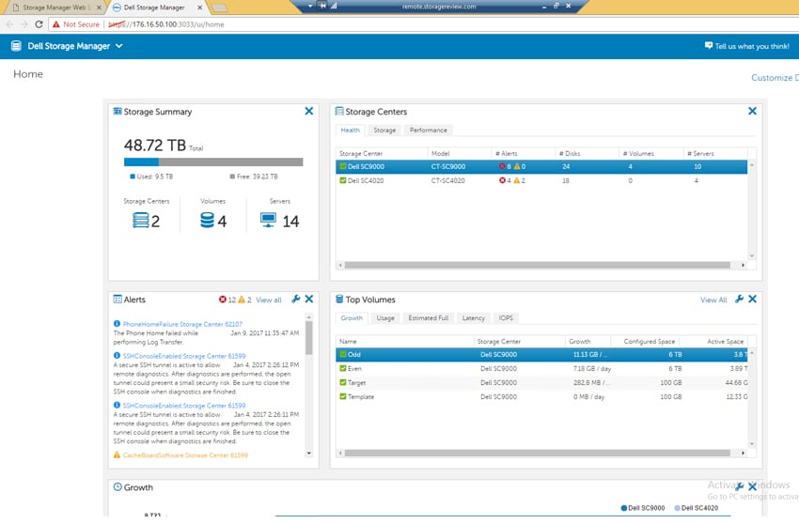
Task: Open View All in Top Volumes
Action: pyautogui.click(x=713, y=300)
